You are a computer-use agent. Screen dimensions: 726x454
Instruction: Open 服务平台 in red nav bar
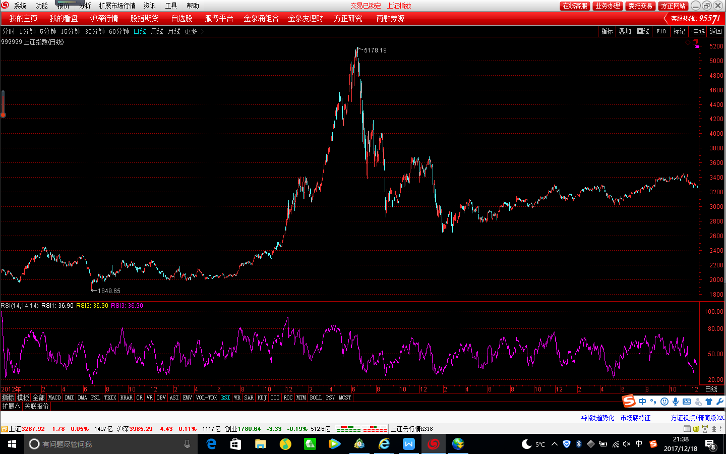coord(219,18)
